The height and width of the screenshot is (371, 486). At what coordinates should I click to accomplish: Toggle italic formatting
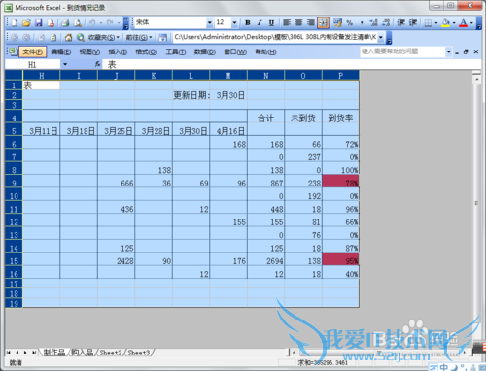pyautogui.click(x=260, y=22)
